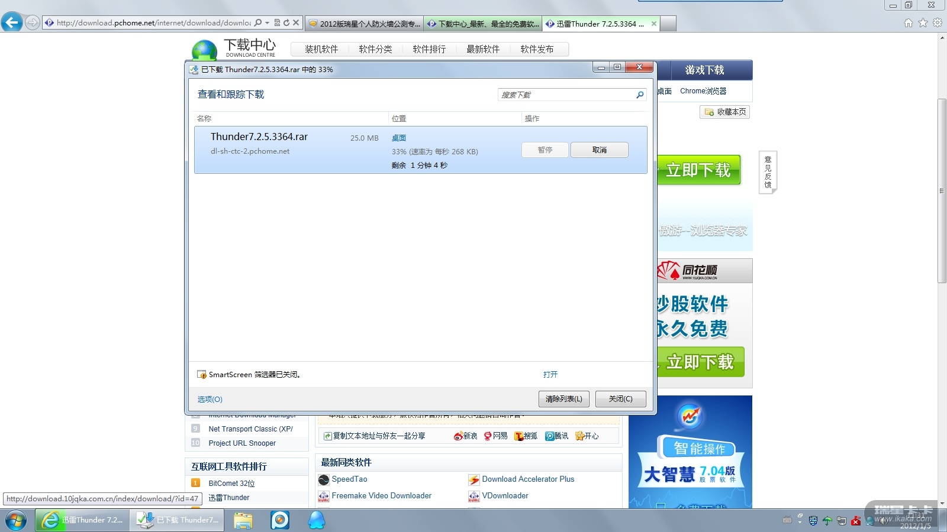Click the page vertical scrollbar thumb
947x532 pixels.
(x=942, y=191)
